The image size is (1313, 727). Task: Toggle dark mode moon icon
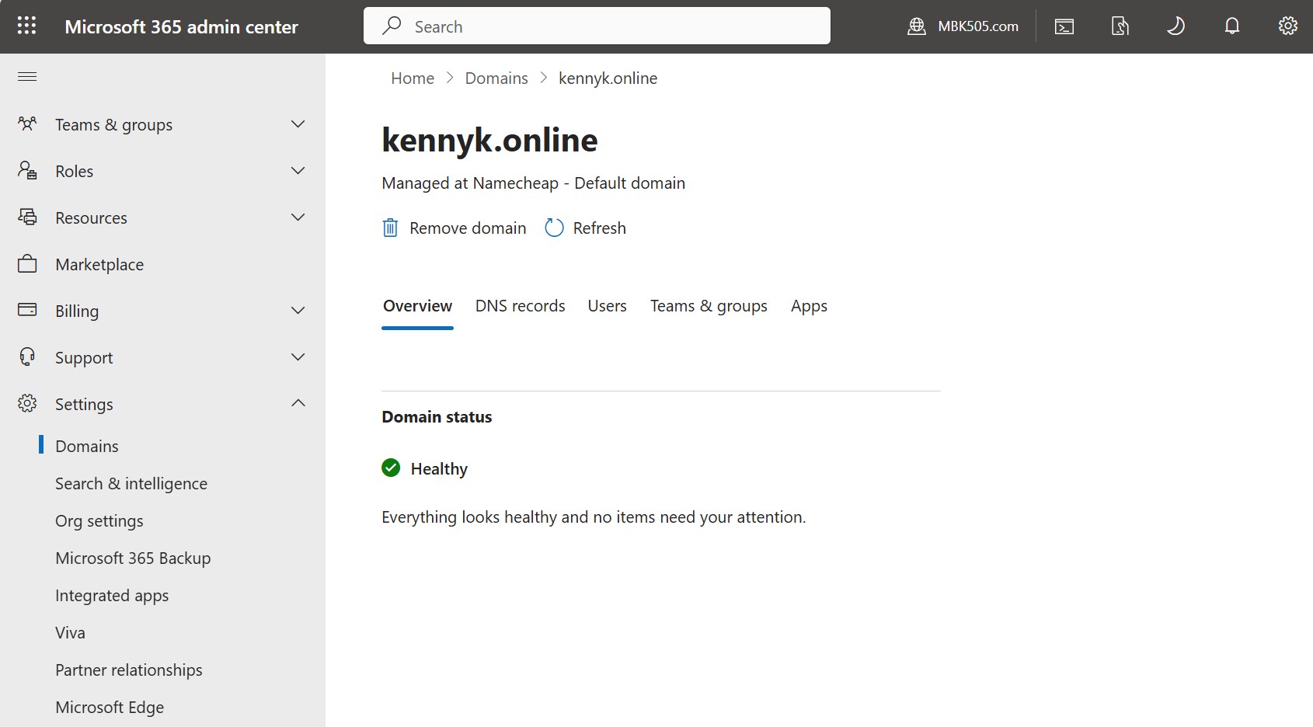click(1176, 26)
